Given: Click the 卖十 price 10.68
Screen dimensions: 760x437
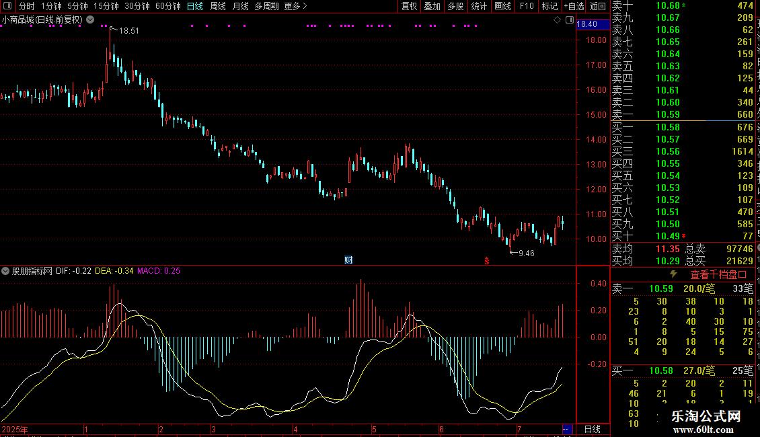Looking at the screenshot, I should coord(667,6).
